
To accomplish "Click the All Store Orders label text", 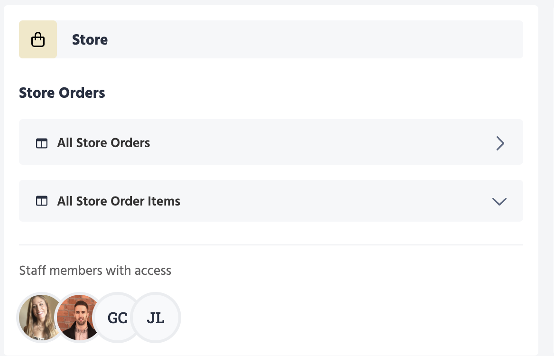I will click(x=103, y=143).
